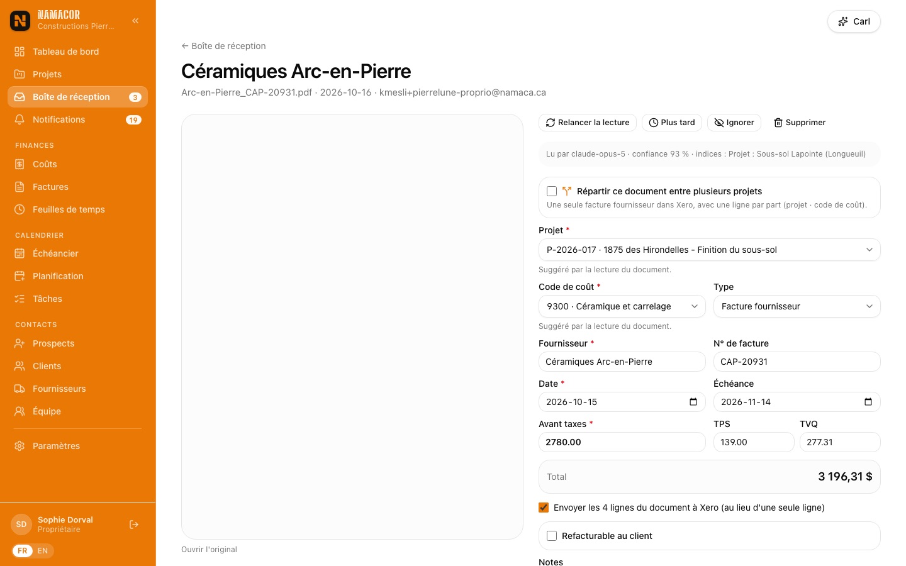The width and height of the screenshot is (906, 566).
Task: Uncheck Envoyer les 4 lignes à Xero
Action: click(x=544, y=508)
